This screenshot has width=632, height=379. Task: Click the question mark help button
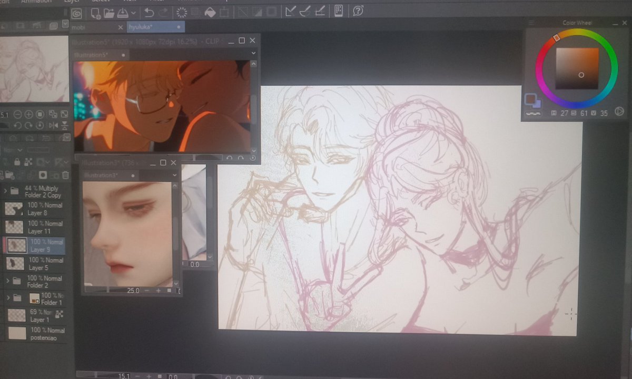(x=359, y=12)
